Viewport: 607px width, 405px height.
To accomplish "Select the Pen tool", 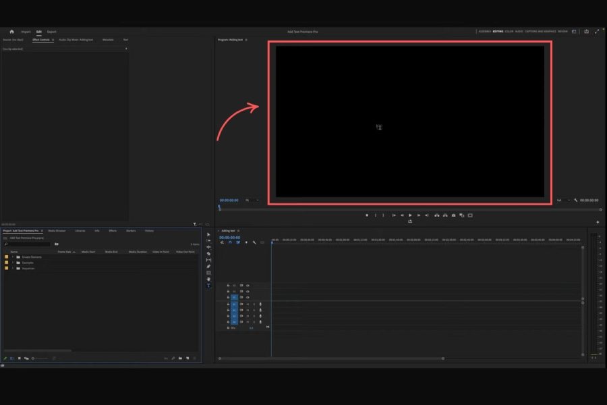I will pos(208,266).
